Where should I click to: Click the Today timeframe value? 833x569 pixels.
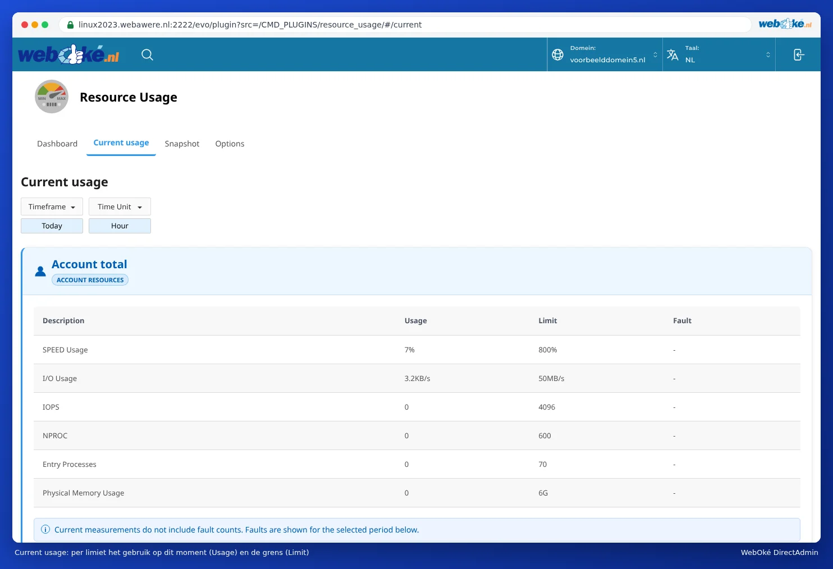(x=52, y=226)
